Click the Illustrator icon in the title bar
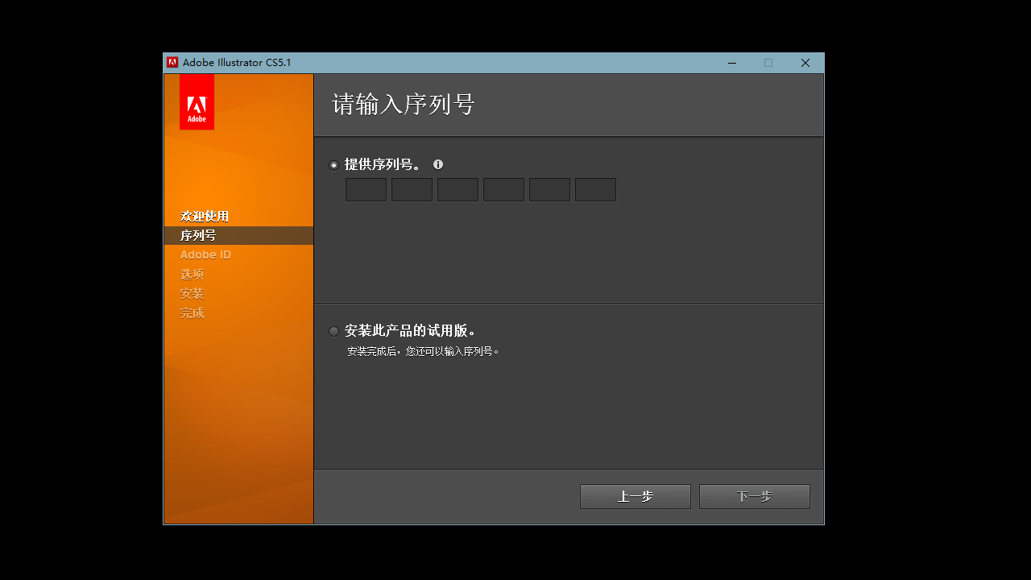This screenshot has width=1031, height=580. click(172, 62)
